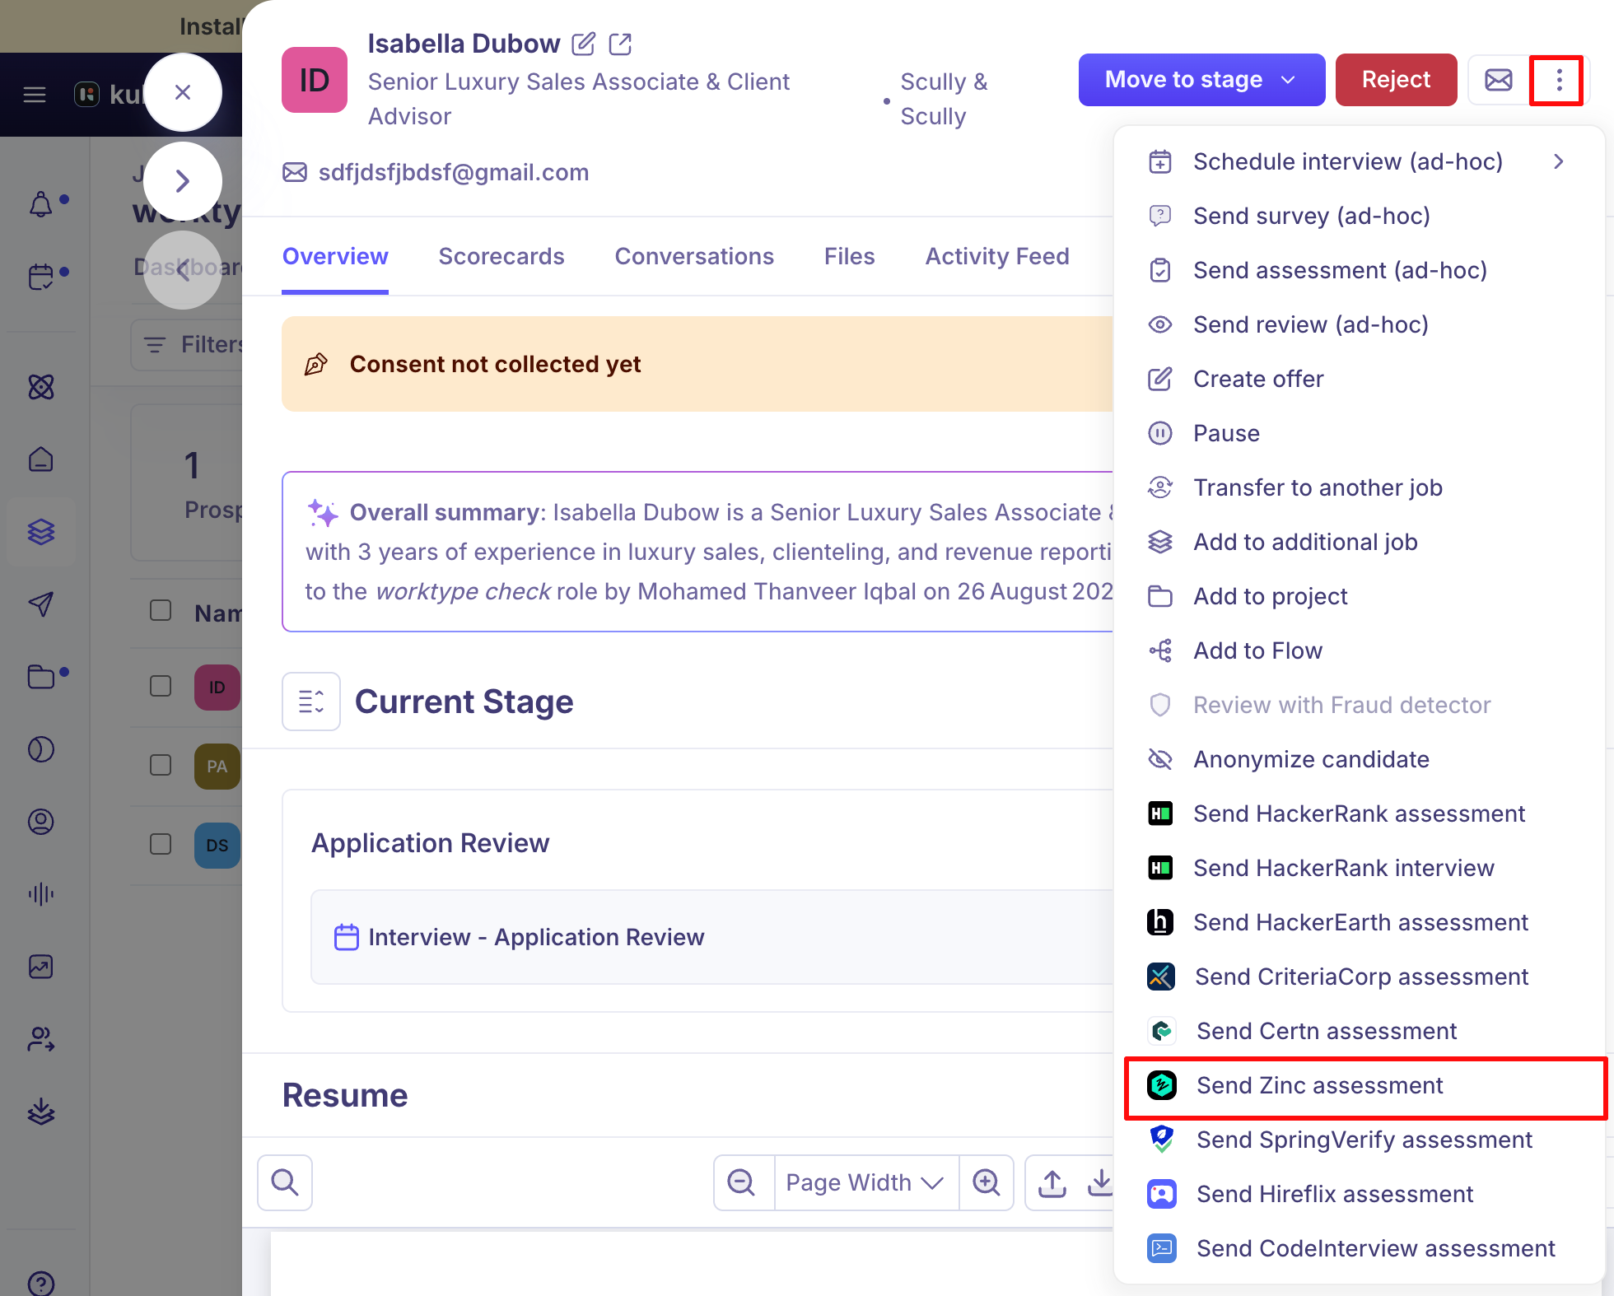
Task: Open Interview - Application Review item
Action: [713, 937]
